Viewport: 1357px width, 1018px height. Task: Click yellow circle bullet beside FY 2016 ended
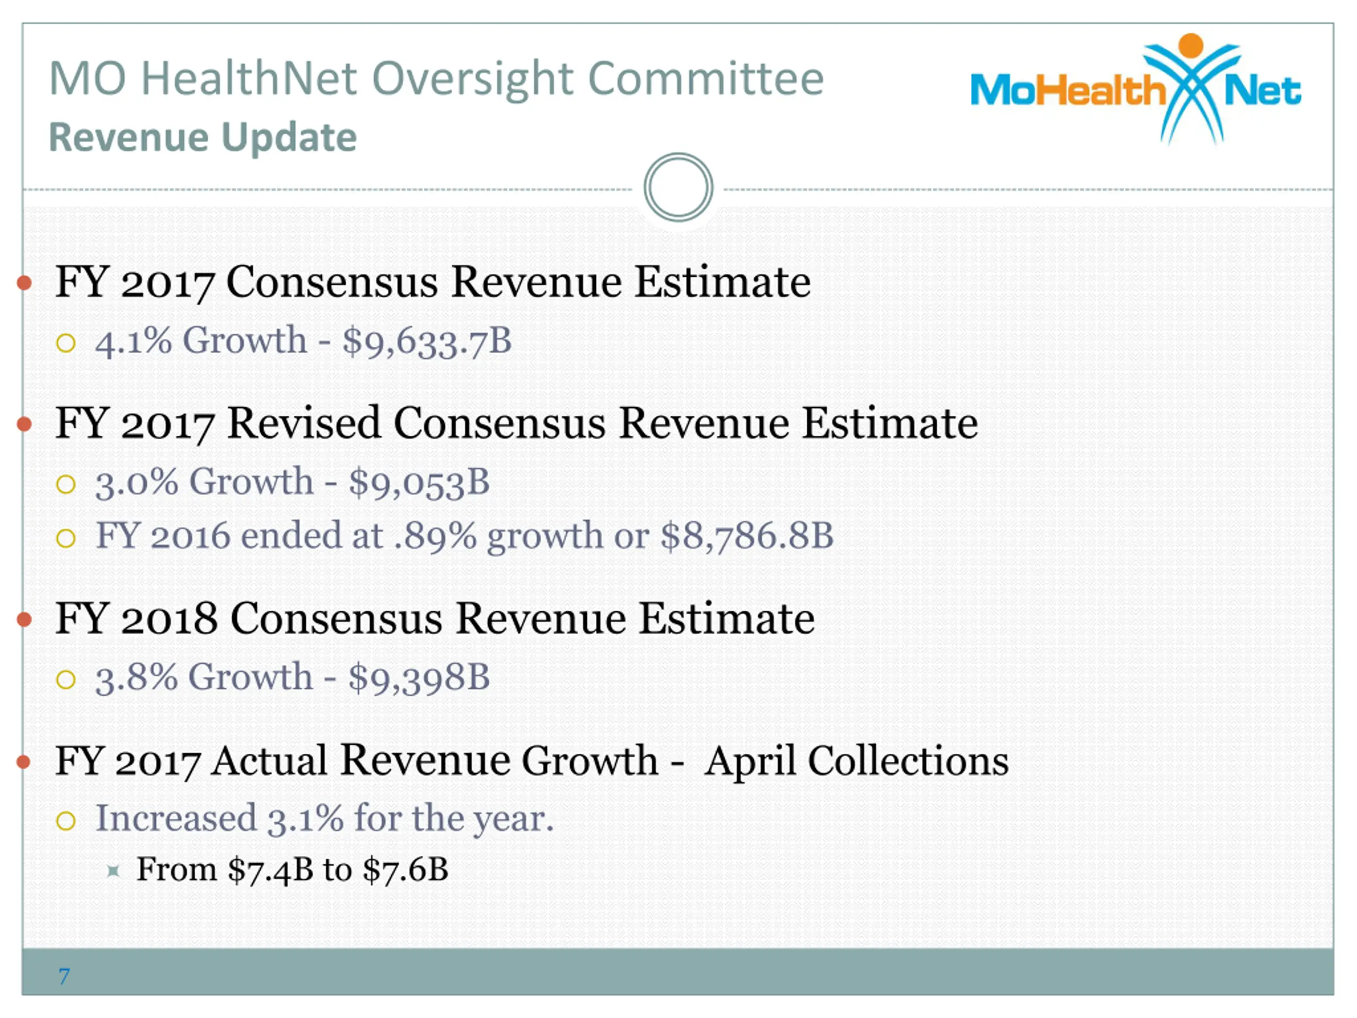(66, 538)
